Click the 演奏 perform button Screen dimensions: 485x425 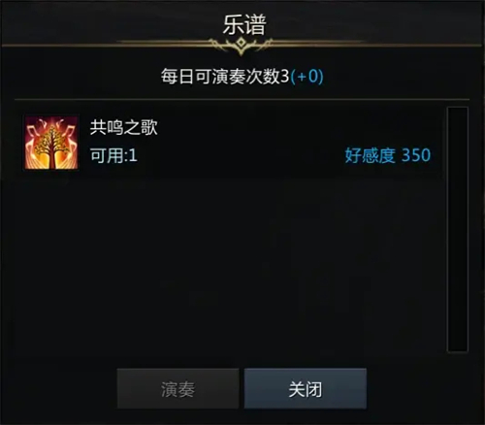[x=178, y=388]
